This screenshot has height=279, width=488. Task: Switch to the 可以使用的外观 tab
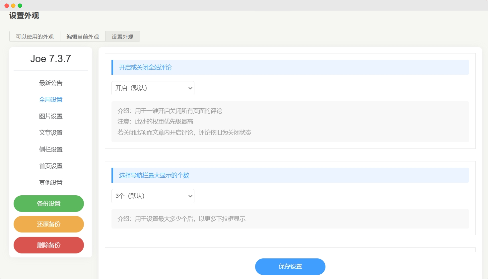coord(35,37)
